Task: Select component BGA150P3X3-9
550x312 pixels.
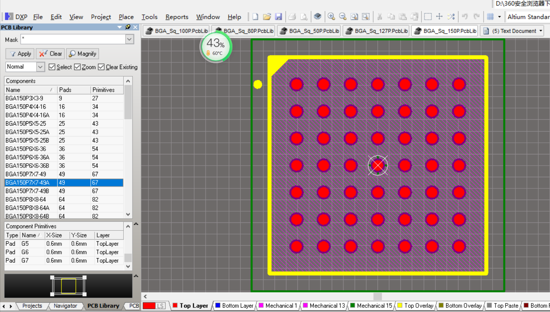Action: click(x=64, y=98)
